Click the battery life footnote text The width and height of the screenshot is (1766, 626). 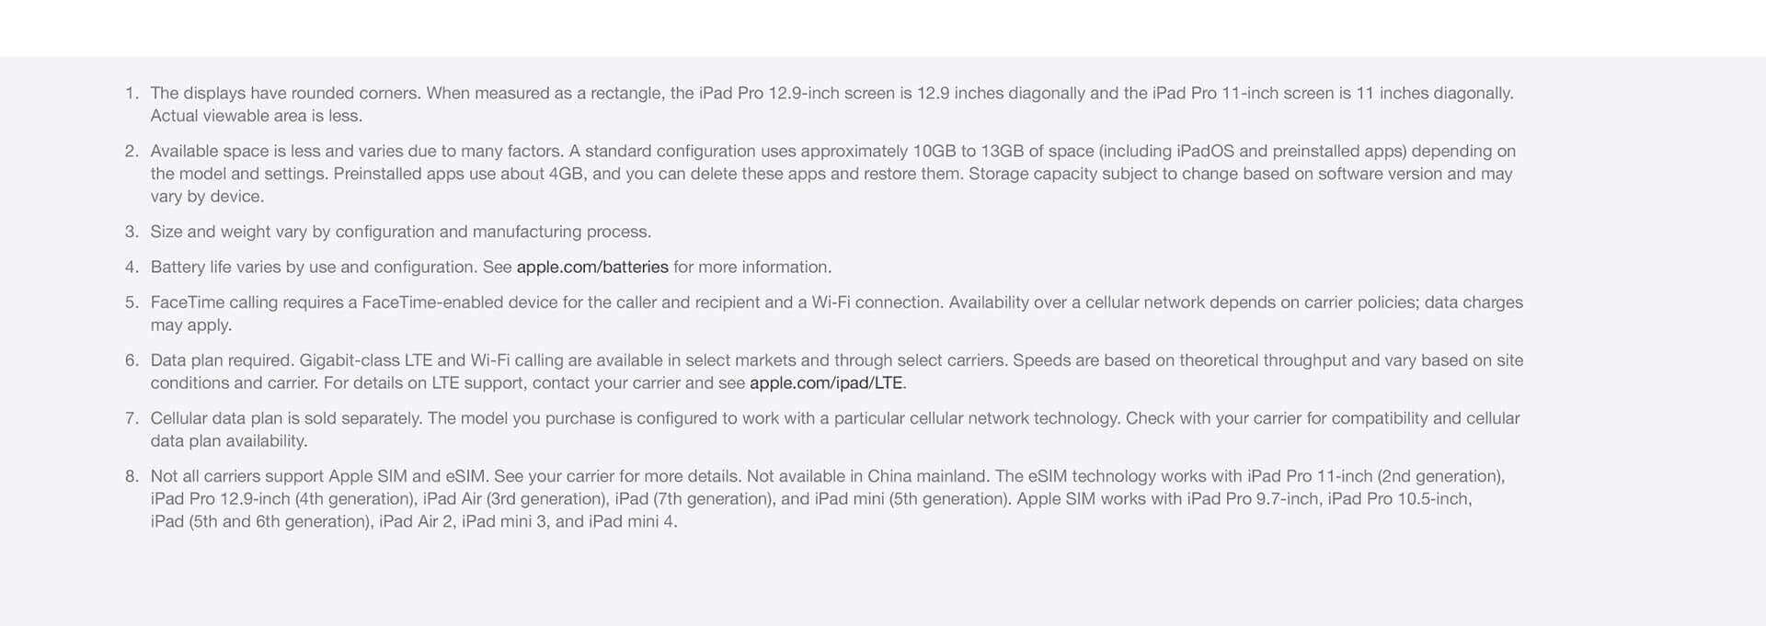coord(491,267)
